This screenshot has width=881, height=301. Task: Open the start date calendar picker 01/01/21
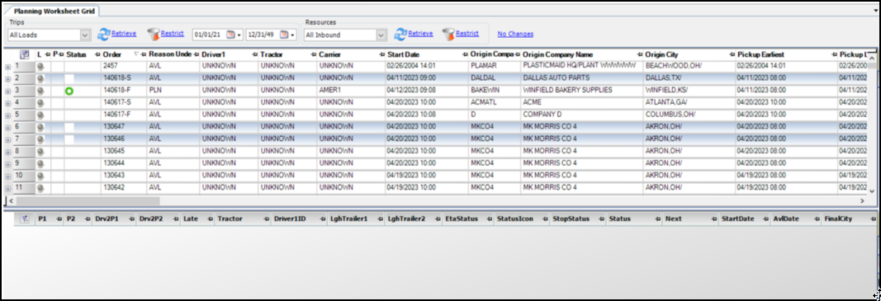pos(231,35)
